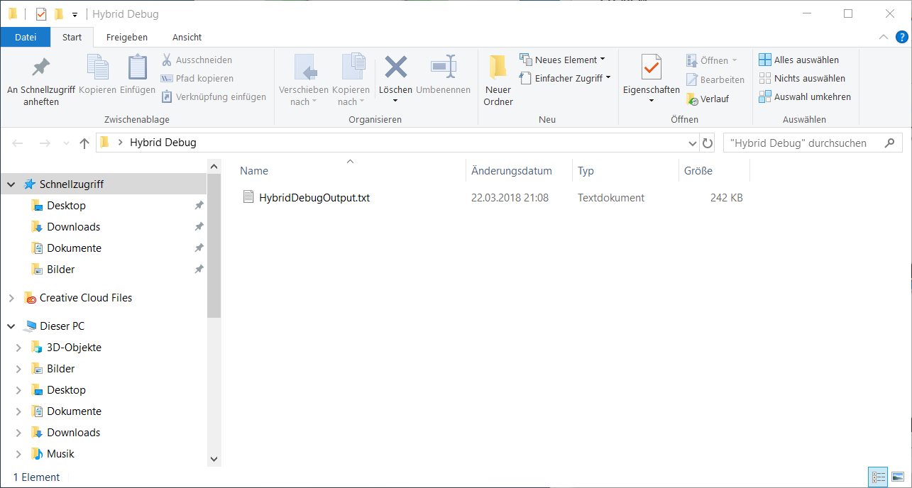912x488 pixels.
Task: Collapse the Schnellzugriff tree node
Action: point(11,184)
